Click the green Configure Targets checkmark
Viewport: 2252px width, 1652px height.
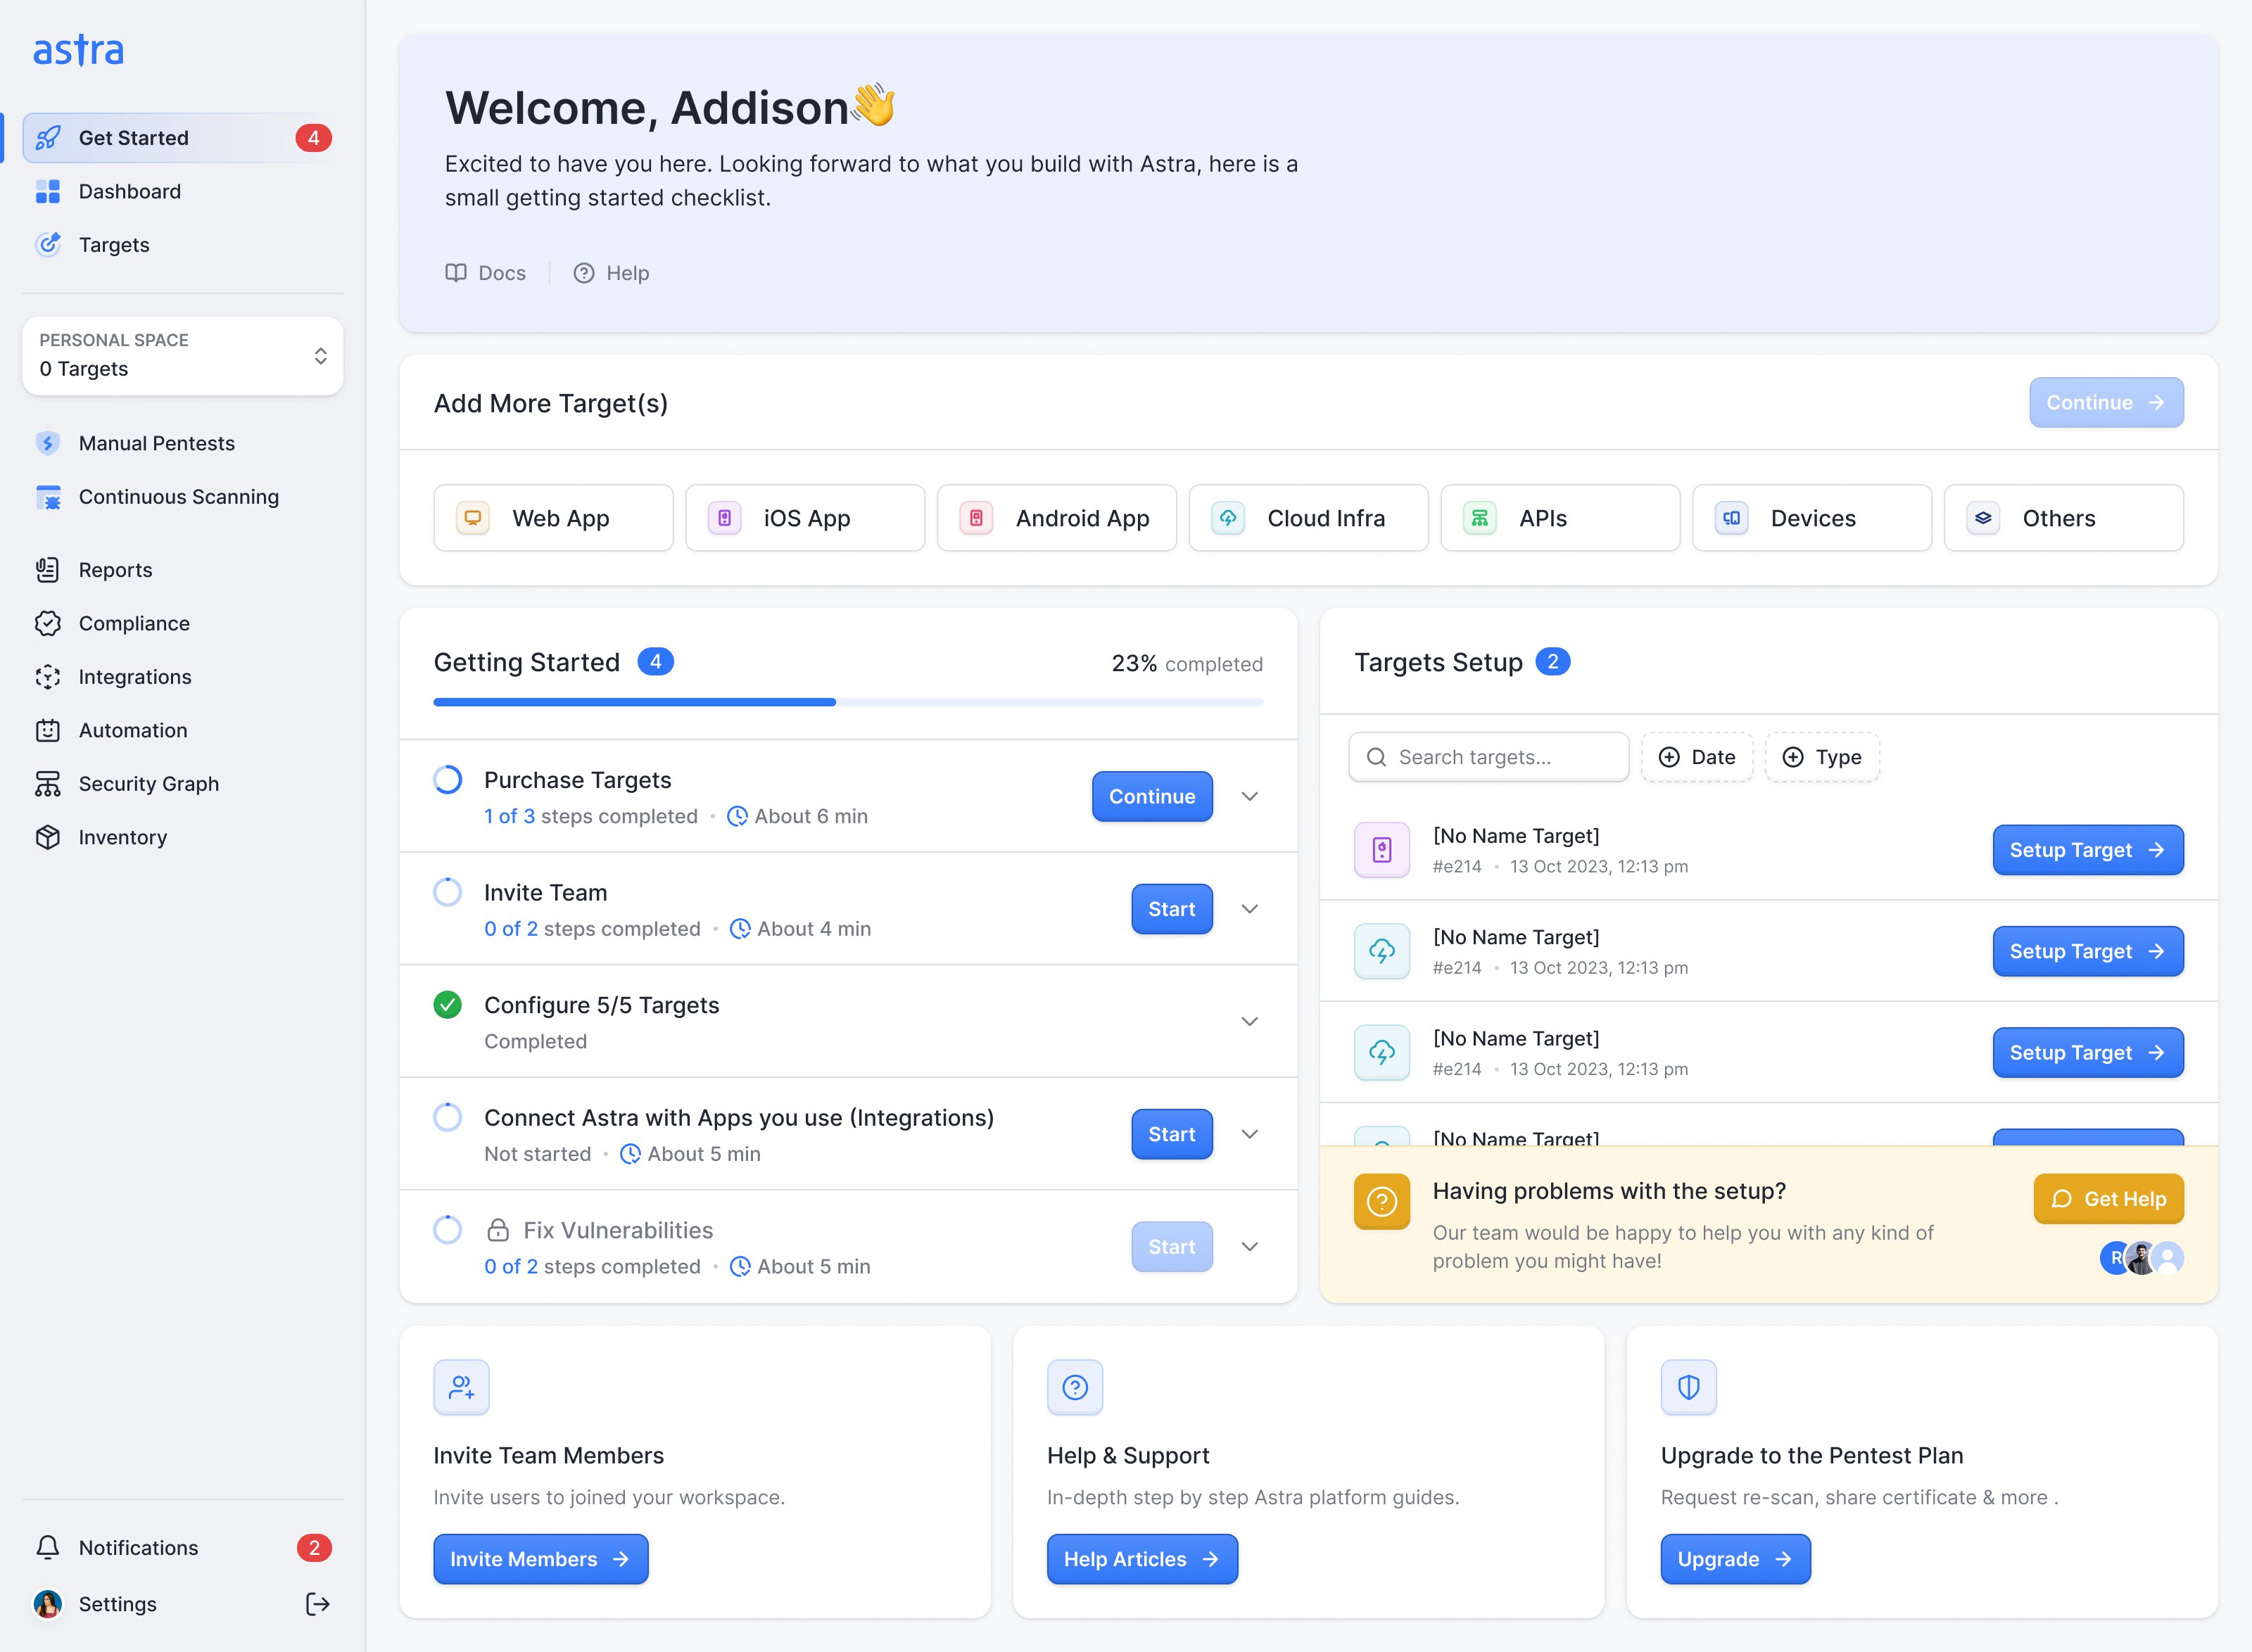448,1005
